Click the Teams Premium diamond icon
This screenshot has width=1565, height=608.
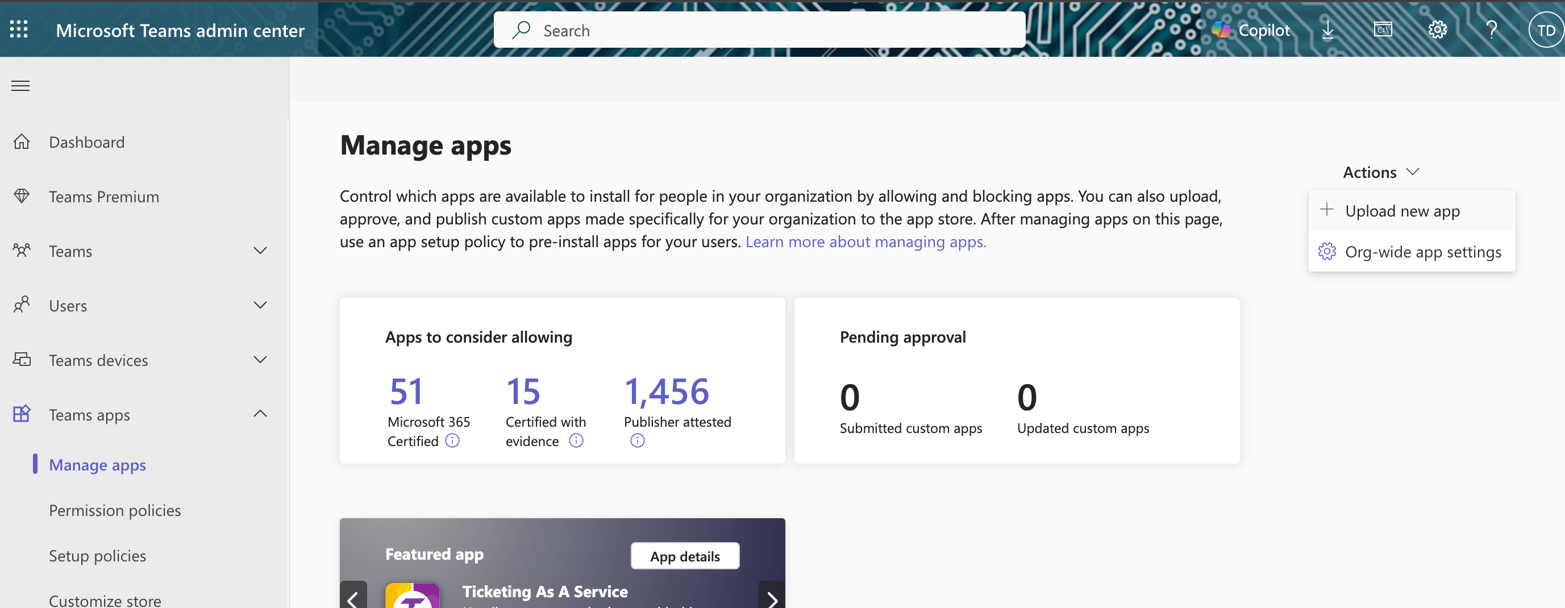coord(22,196)
